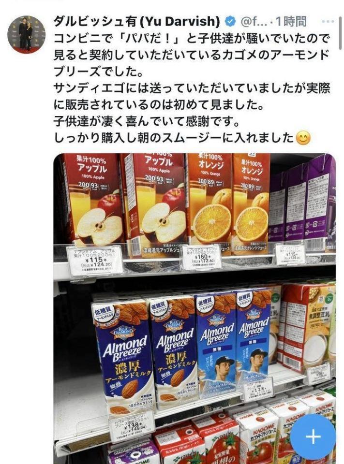Tap the floating blue compose plus button
The image size is (344, 464).
[x=313, y=436]
